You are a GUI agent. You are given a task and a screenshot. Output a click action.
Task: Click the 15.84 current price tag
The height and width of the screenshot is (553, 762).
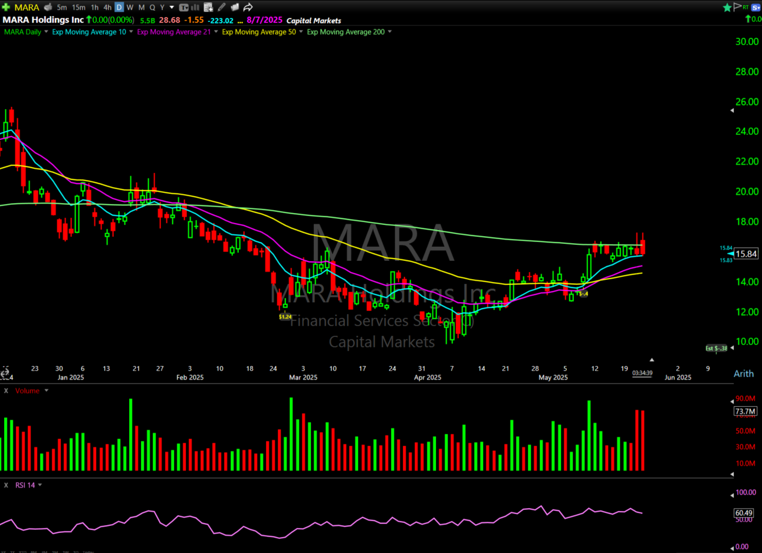point(746,254)
